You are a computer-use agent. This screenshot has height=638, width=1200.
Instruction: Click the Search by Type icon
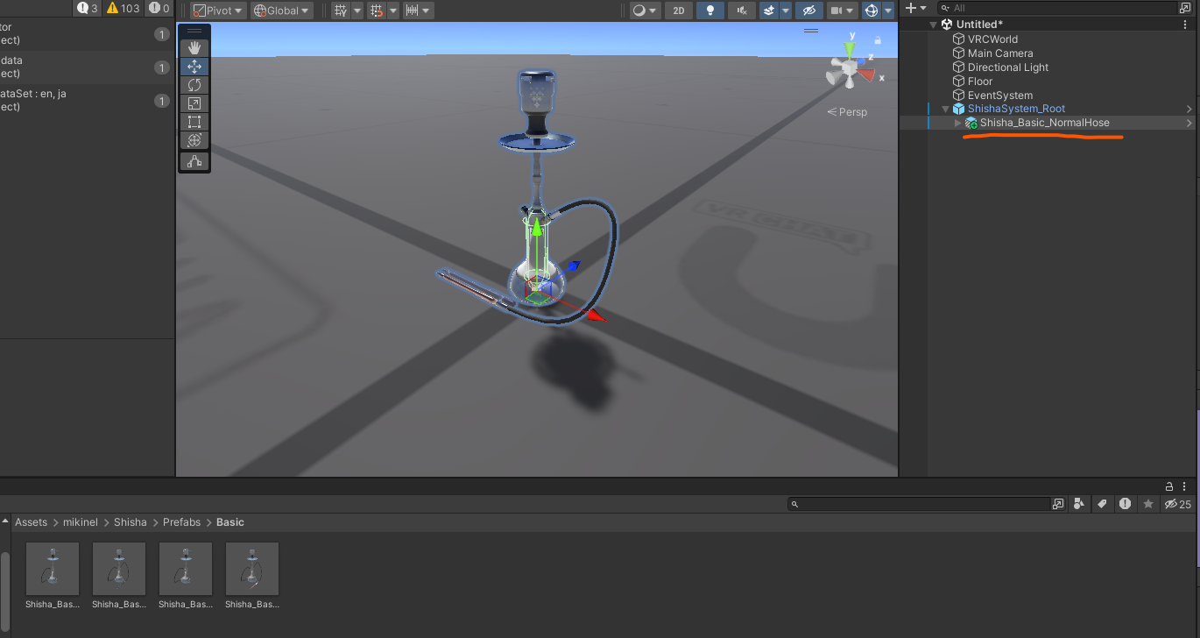(1079, 504)
